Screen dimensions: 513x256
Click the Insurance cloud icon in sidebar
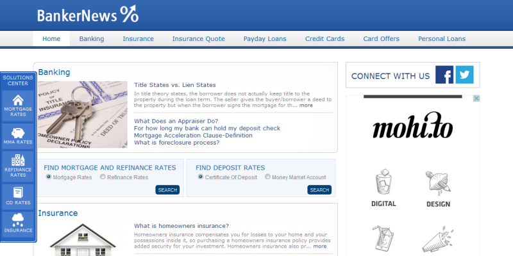tap(18, 221)
